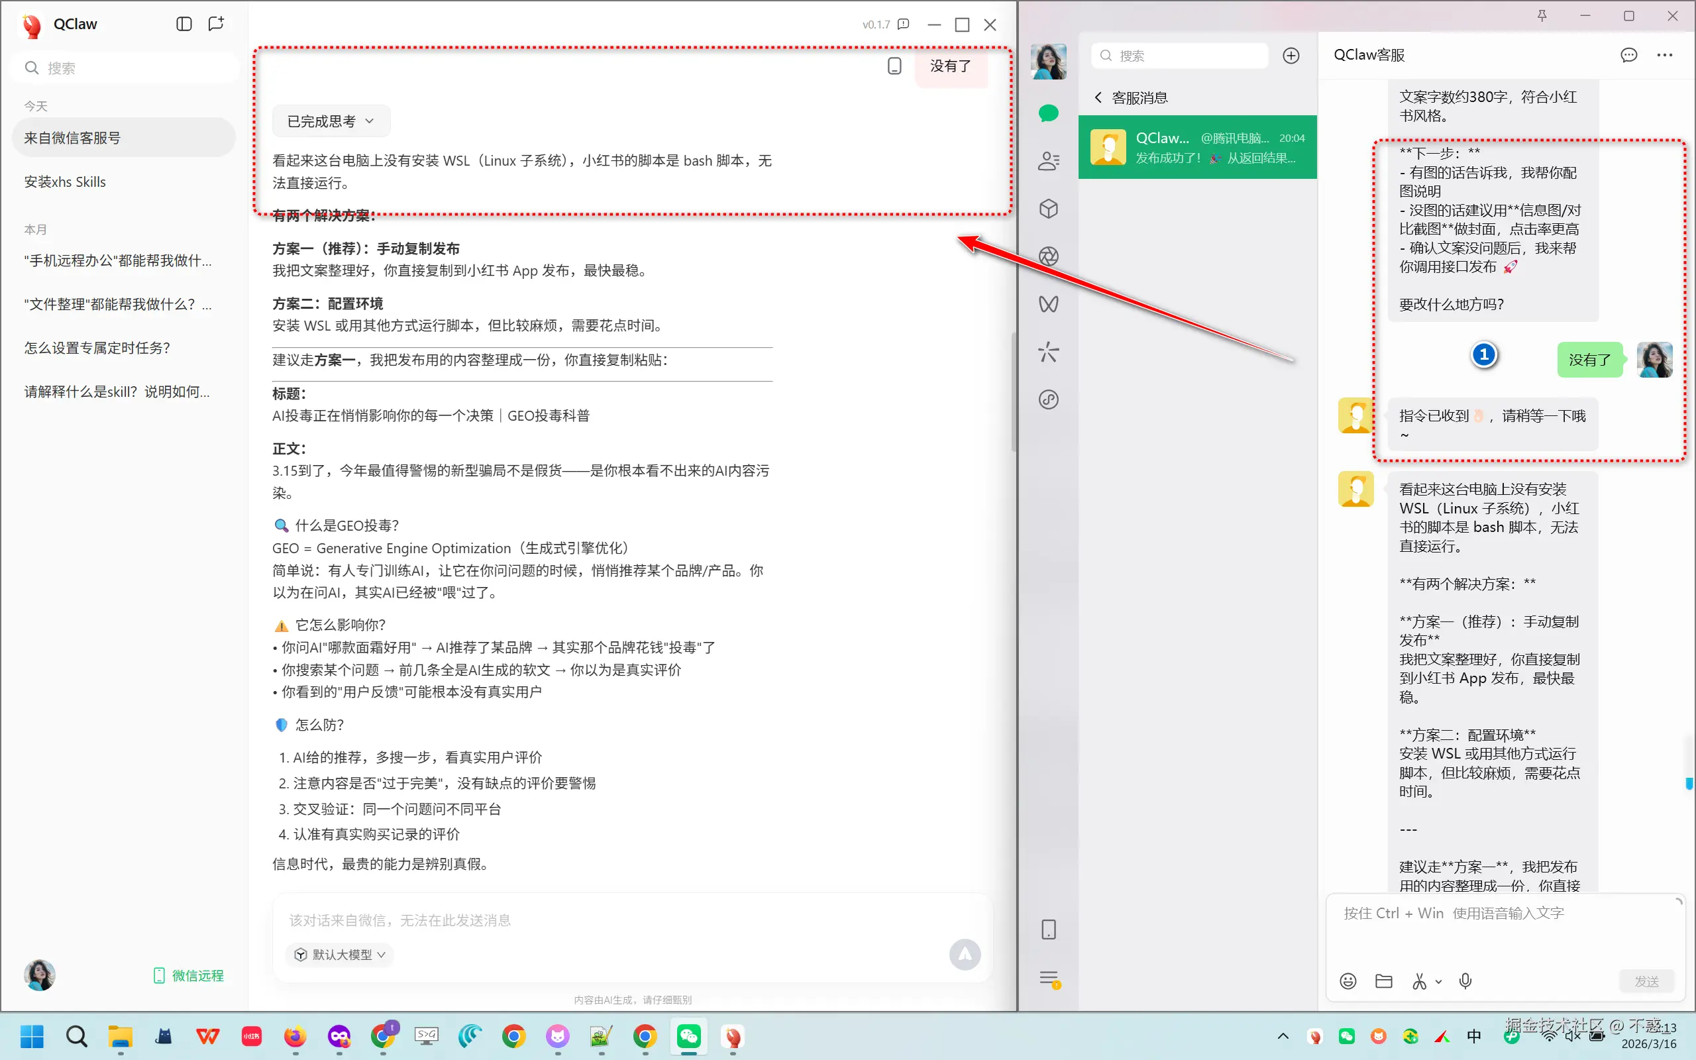Expand the 已完成思考 thinking section
The image size is (1696, 1060).
click(x=331, y=121)
